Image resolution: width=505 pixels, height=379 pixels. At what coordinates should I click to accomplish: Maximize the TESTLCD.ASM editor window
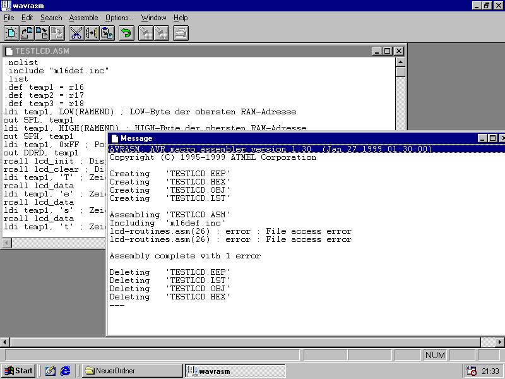tap(388, 51)
